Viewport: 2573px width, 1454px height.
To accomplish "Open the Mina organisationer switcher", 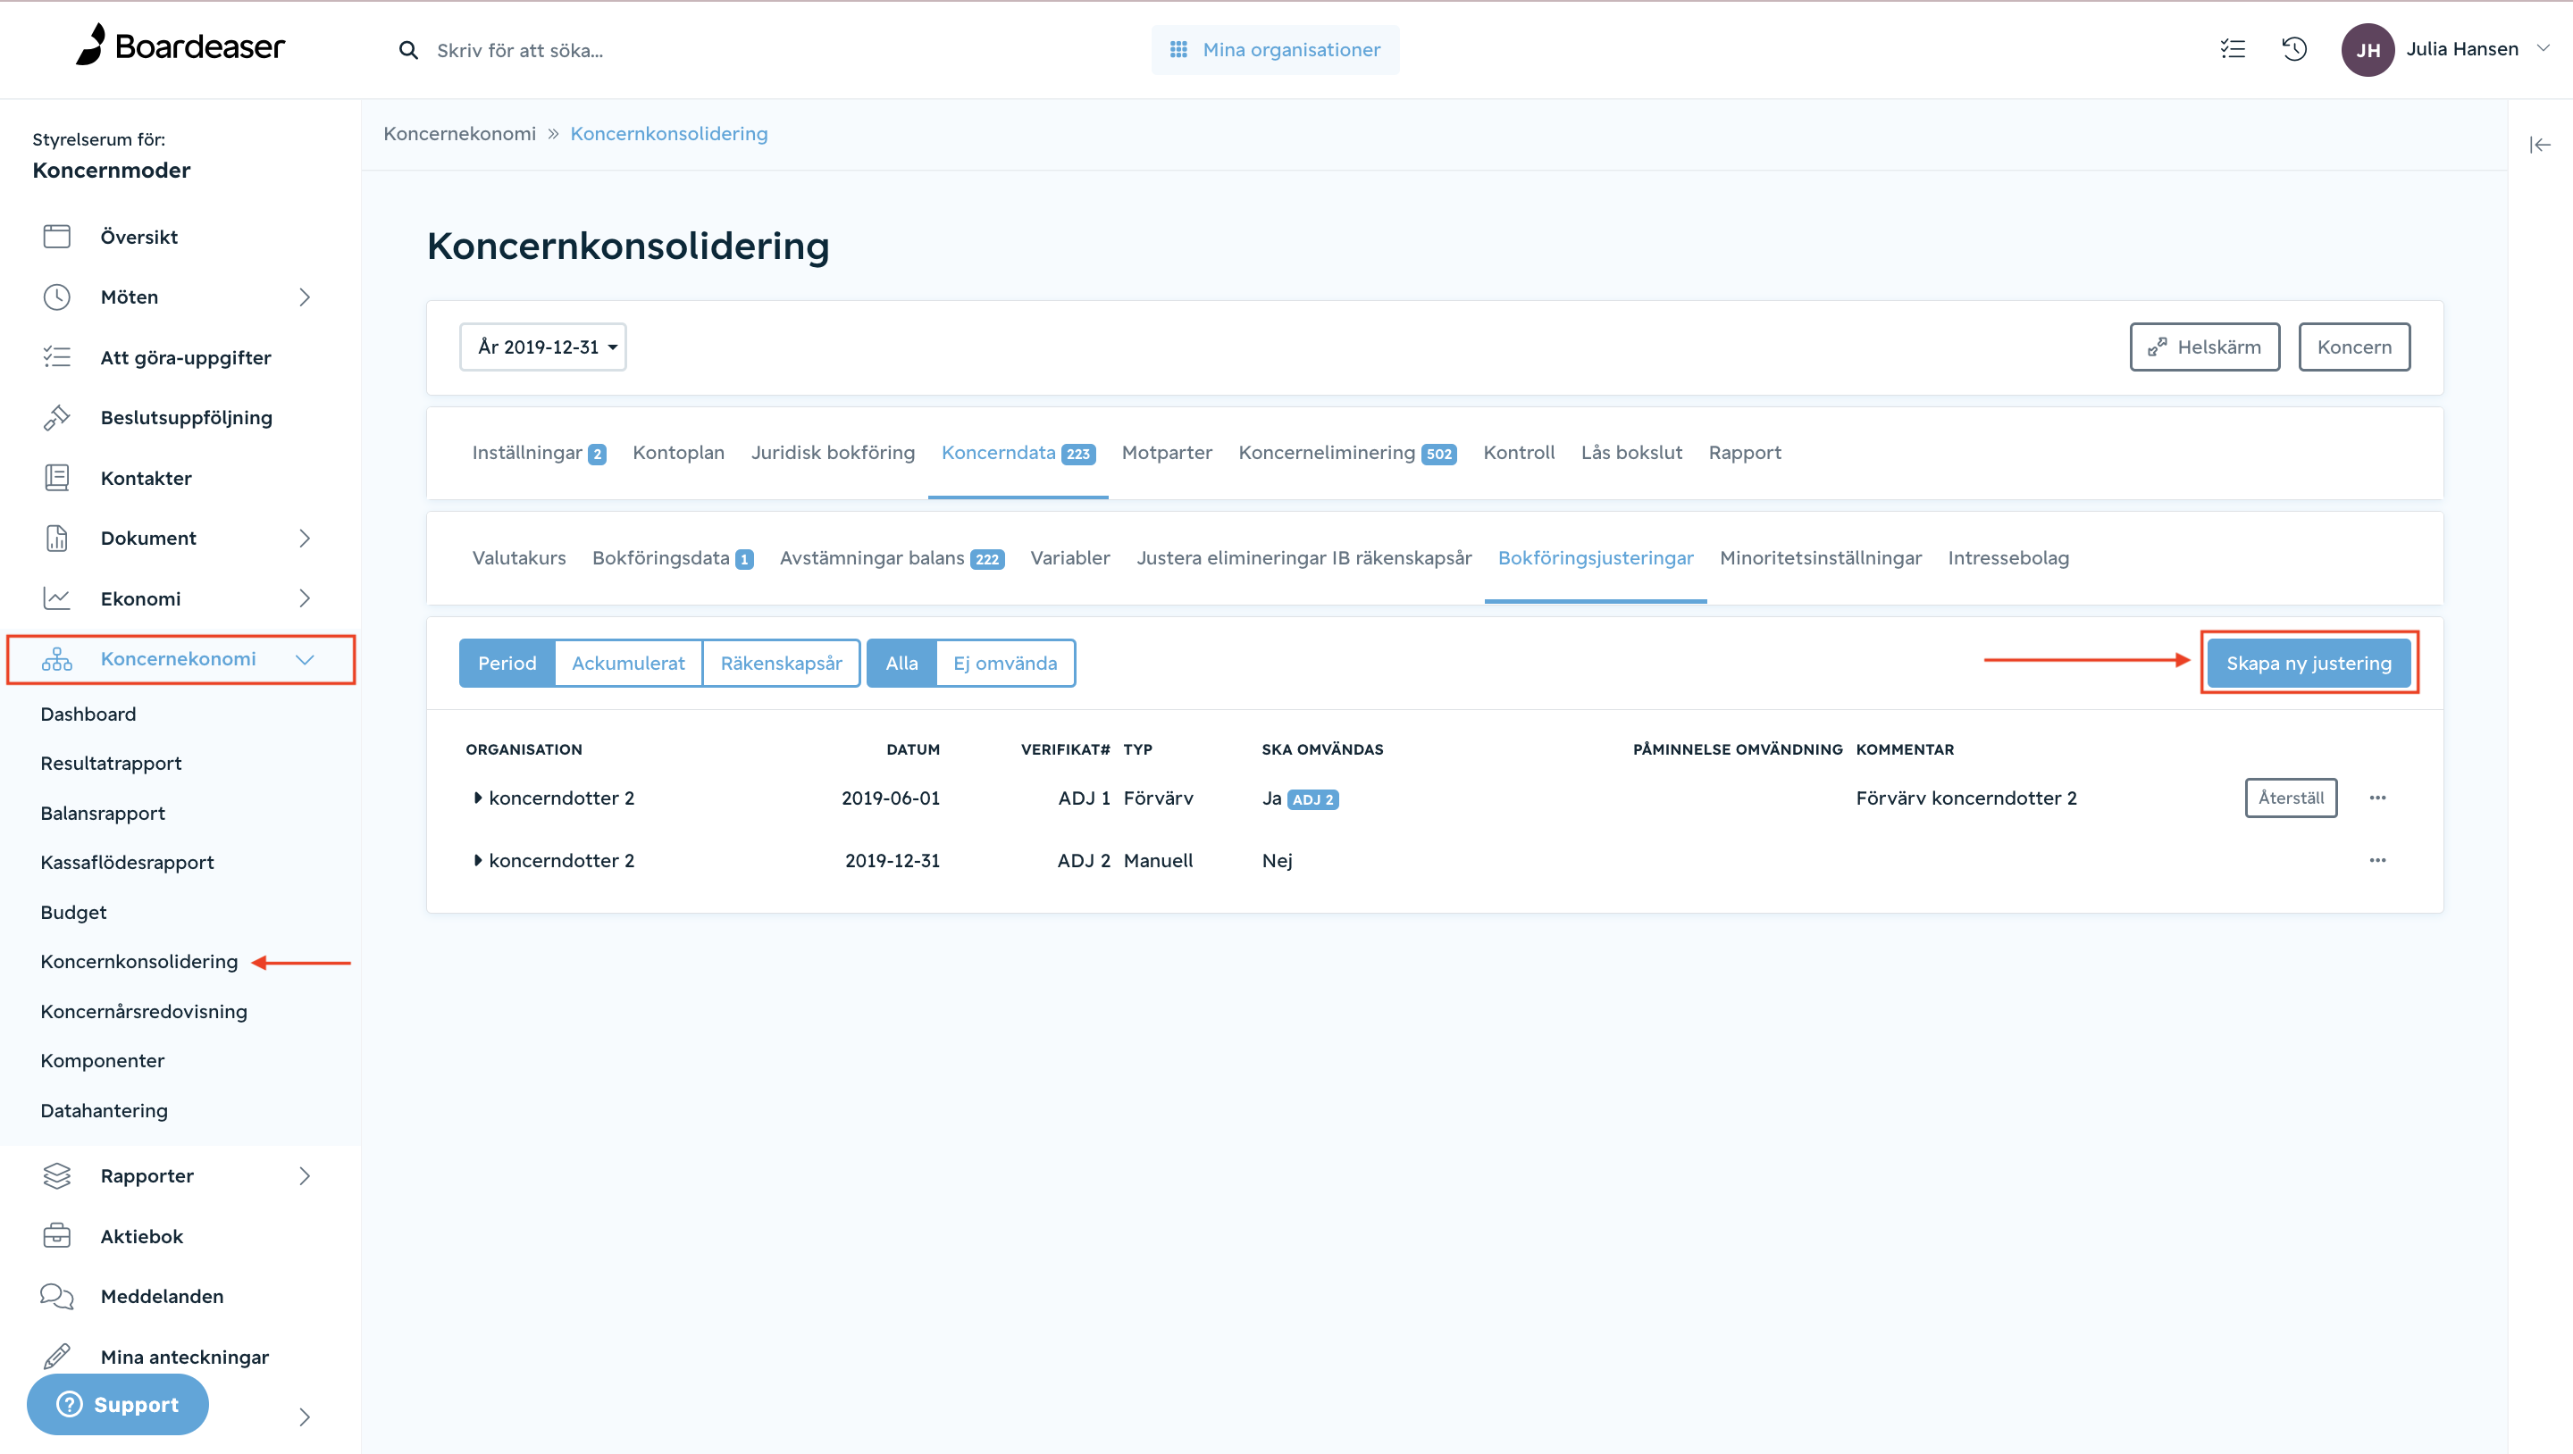I will 1275,50.
